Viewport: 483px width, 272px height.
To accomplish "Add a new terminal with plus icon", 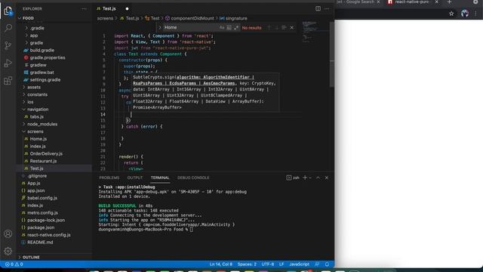I will 305,178.
